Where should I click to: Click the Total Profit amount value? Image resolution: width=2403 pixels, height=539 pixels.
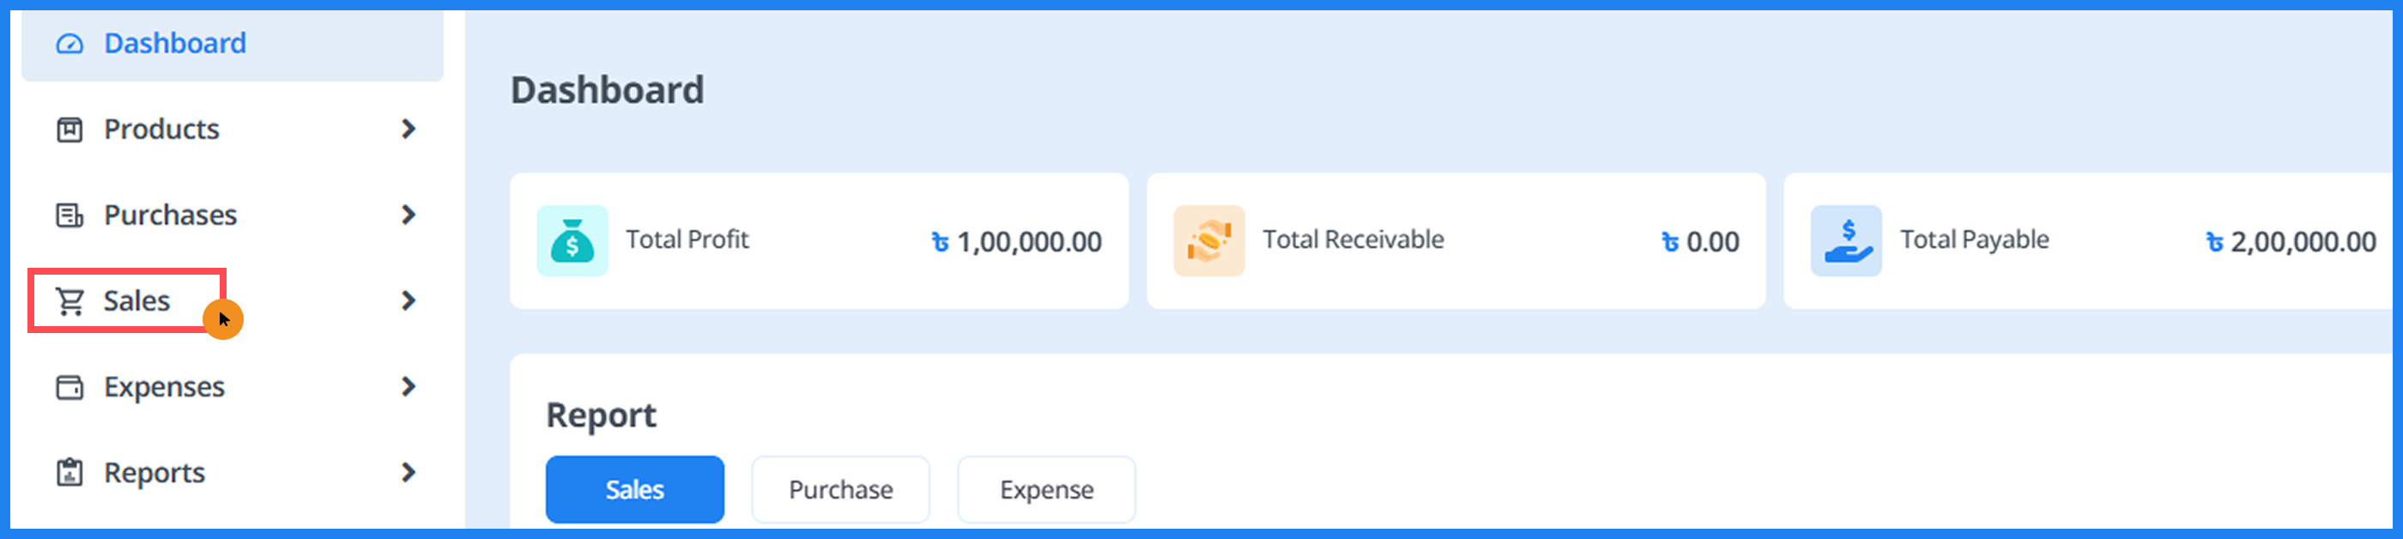[x=1017, y=240]
